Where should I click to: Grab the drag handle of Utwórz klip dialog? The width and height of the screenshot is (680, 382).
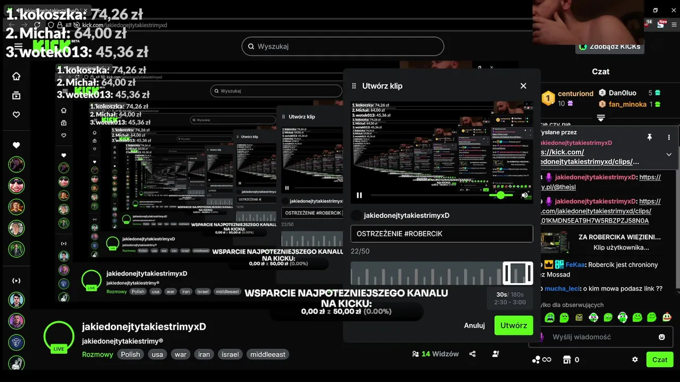[354, 86]
